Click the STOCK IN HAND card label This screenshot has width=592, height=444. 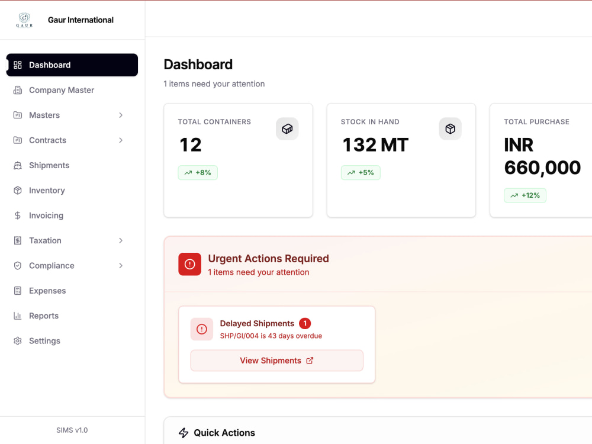click(370, 122)
